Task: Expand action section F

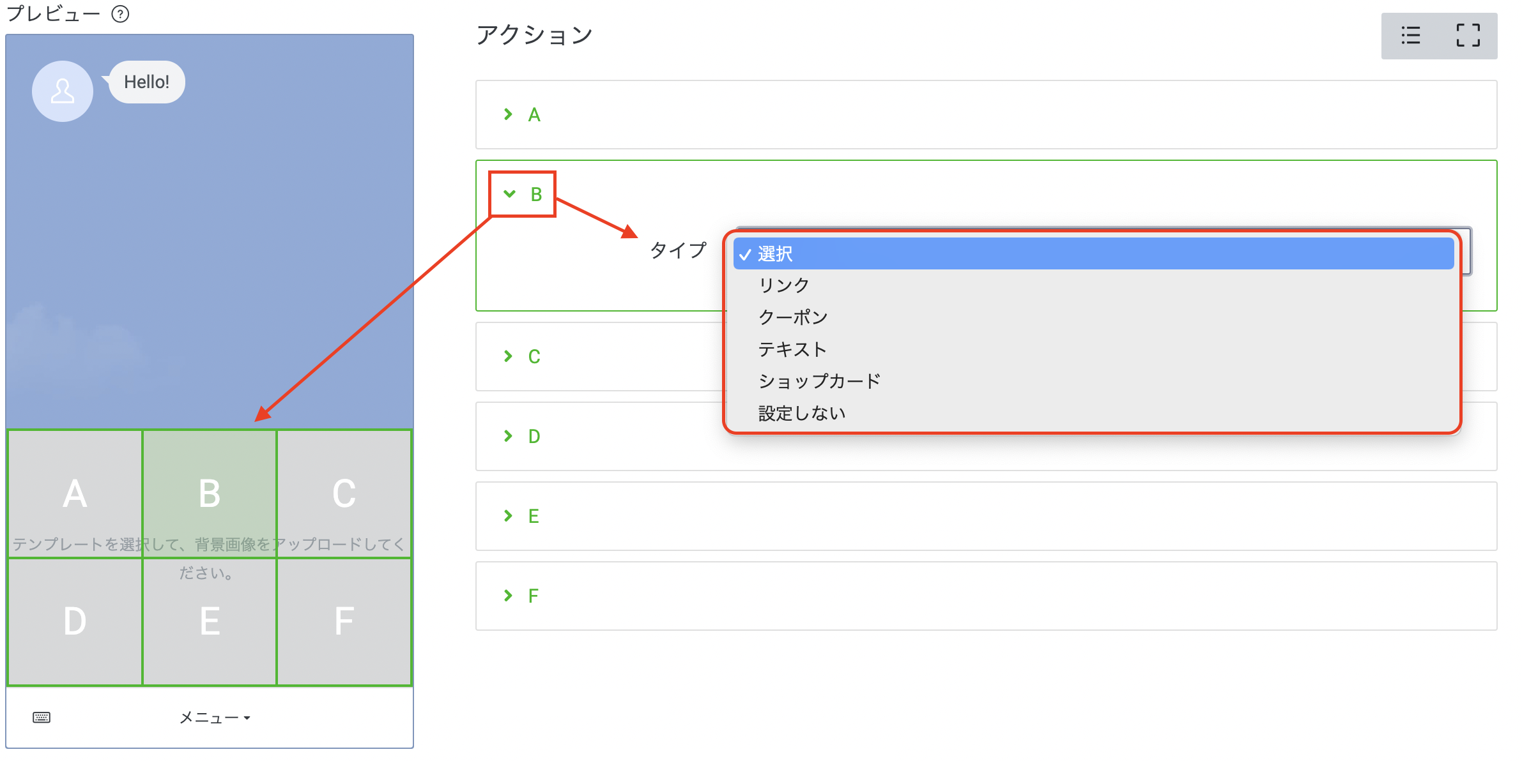Action: click(986, 596)
